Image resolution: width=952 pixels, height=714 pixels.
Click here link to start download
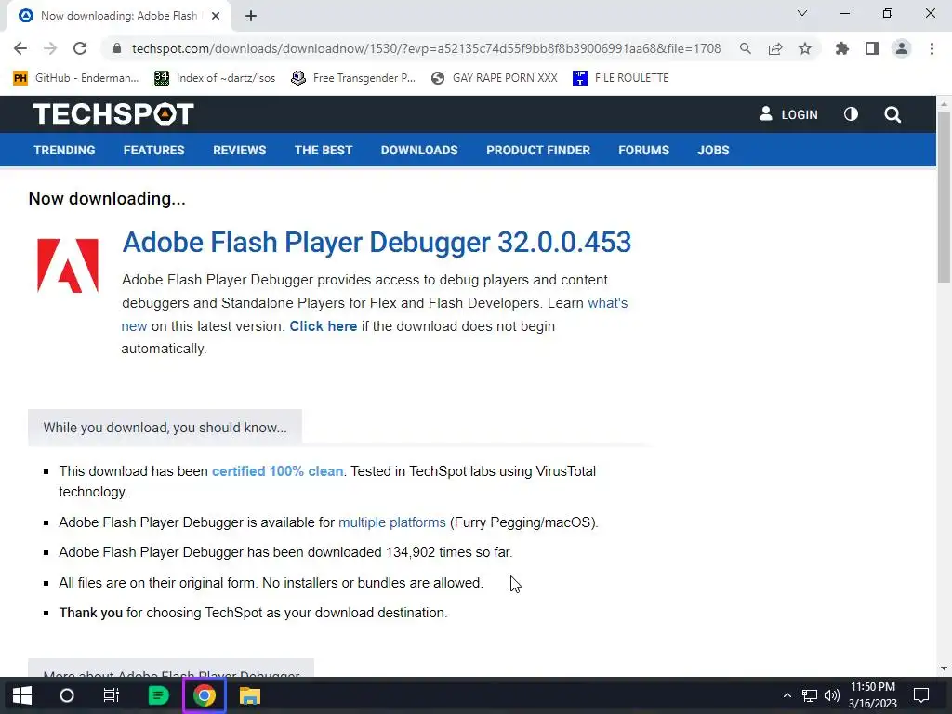point(323,326)
